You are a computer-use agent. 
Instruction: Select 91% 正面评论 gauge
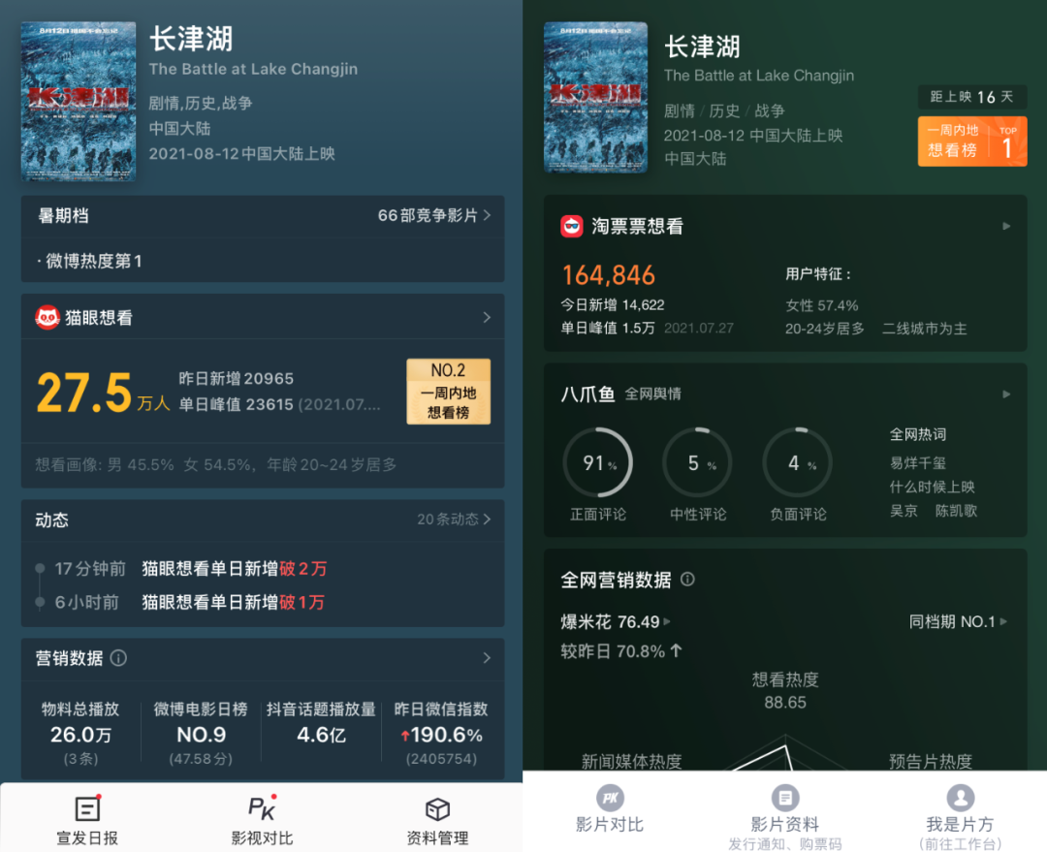point(597,462)
